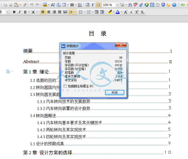Decrease font size with A-

coord(131,12)
